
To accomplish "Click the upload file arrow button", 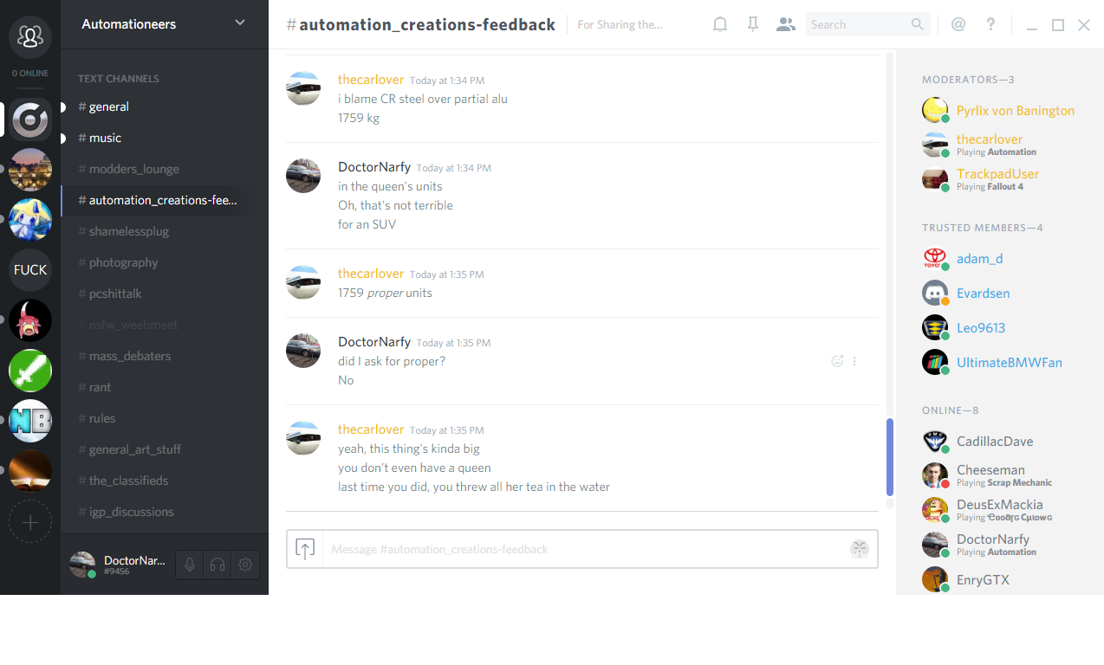I will coord(305,549).
